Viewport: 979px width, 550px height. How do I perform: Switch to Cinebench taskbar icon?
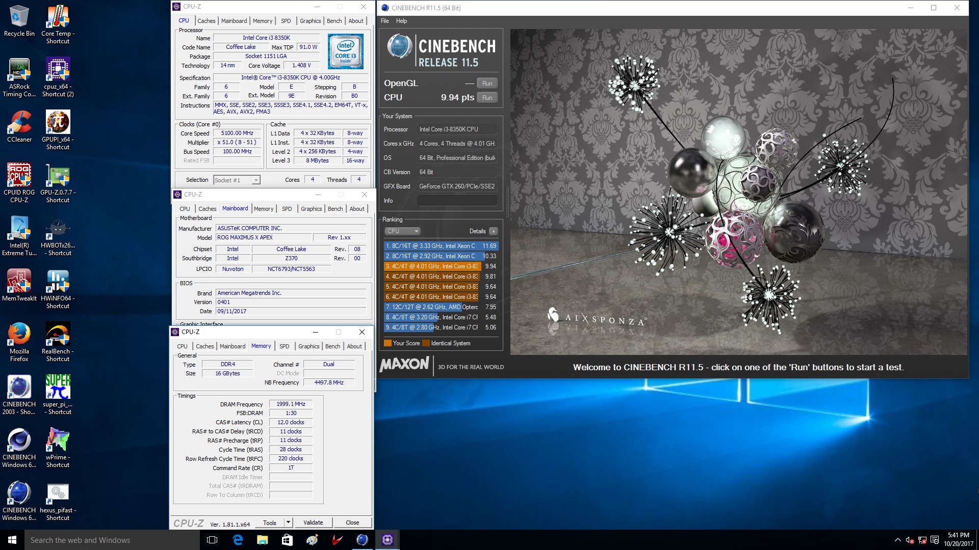click(362, 540)
